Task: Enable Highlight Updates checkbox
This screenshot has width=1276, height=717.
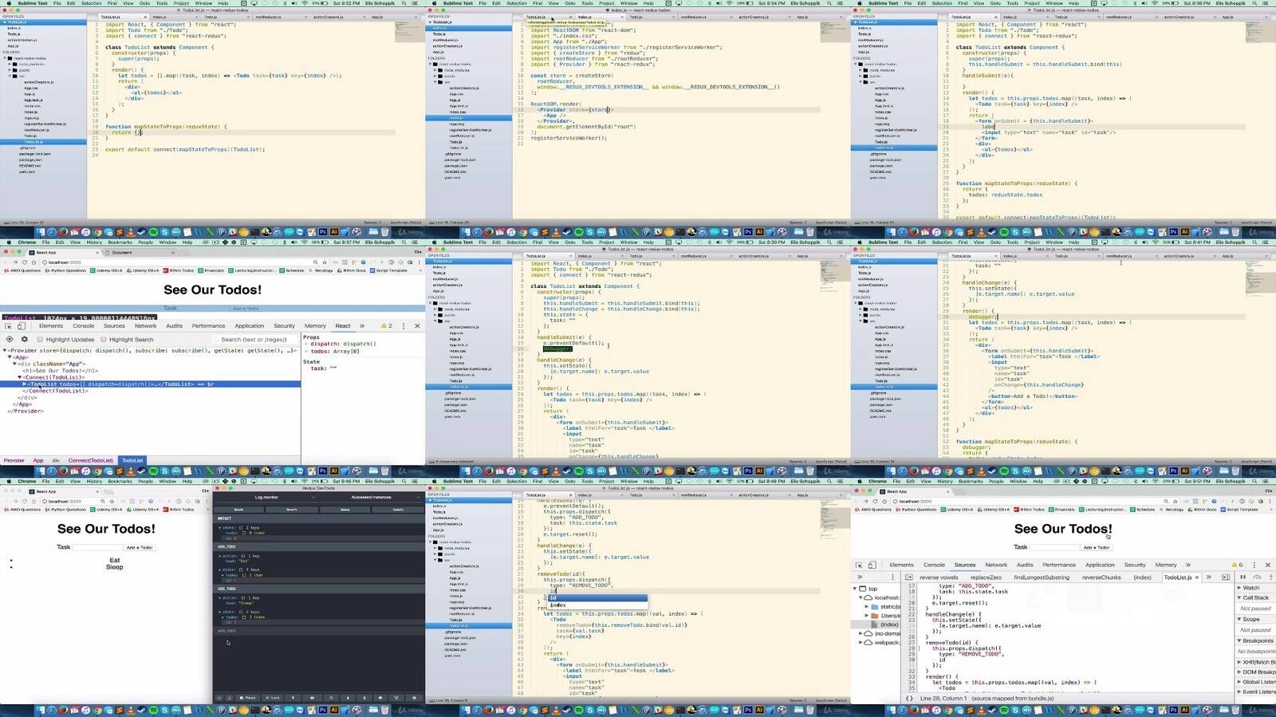Action: pos(40,339)
